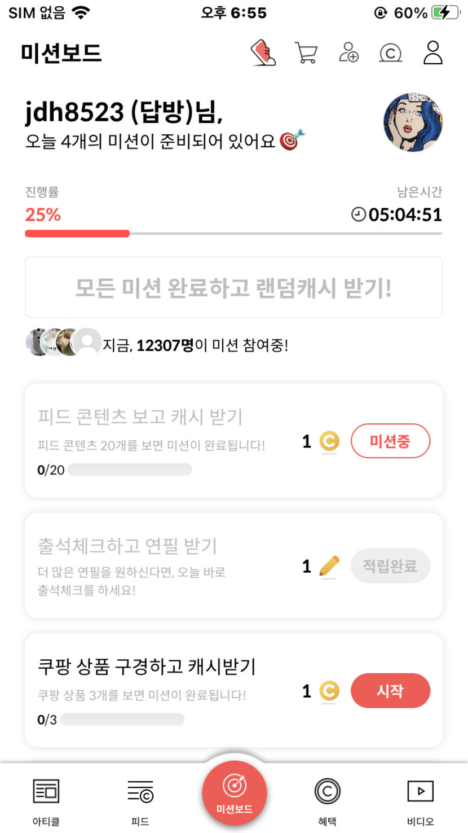
Task: Tap the participant avatars next to 12307명
Action: click(x=63, y=343)
